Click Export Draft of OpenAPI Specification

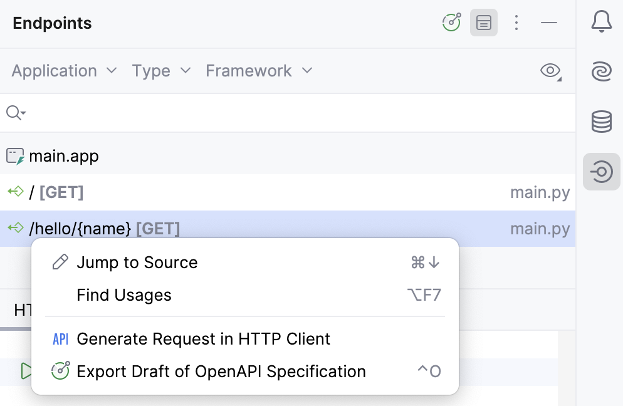click(221, 371)
